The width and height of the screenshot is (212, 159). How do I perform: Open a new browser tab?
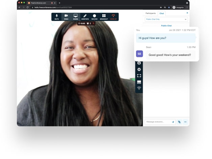pos(59,3)
